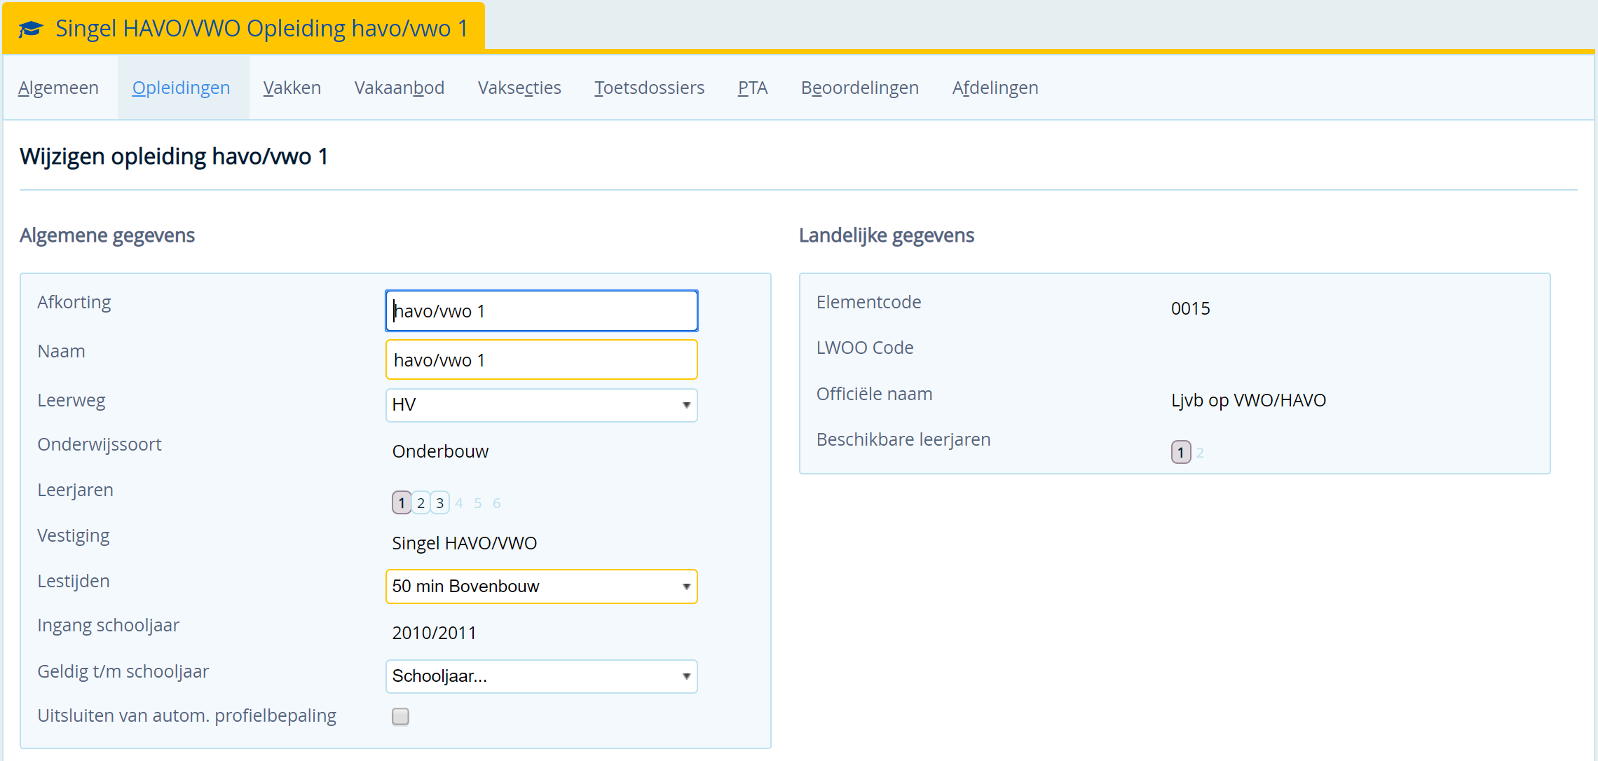The image size is (1598, 761).
Task: Click the Landelijke gegevens section heading
Action: 887,235
